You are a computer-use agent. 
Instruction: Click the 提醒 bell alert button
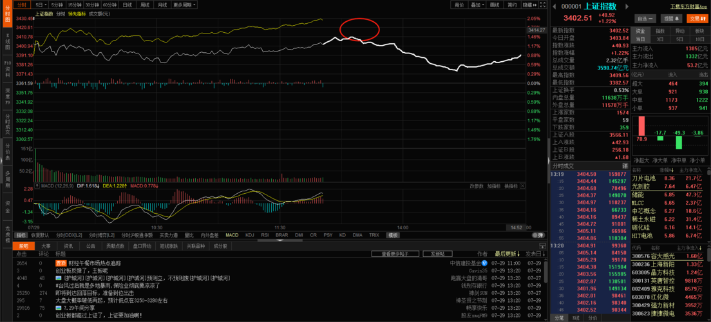[x=672, y=19]
